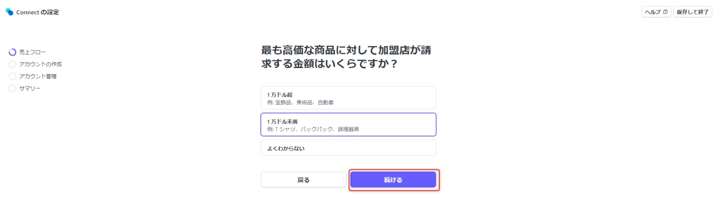Select the 1万ドル超 option
719x206 pixels.
coord(348,98)
